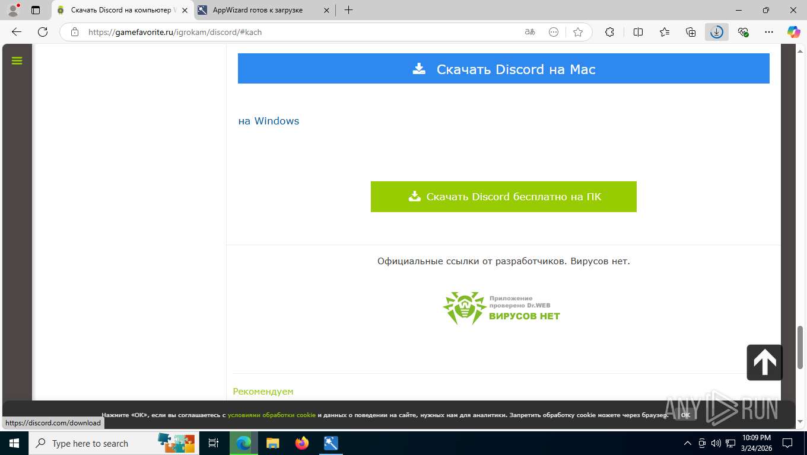Reload the page with the refresh icon

(x=43, y=32)
